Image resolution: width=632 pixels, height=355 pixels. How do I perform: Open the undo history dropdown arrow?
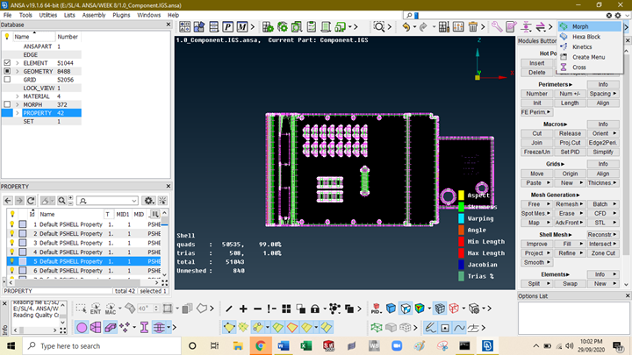click(x=414, y=27)
